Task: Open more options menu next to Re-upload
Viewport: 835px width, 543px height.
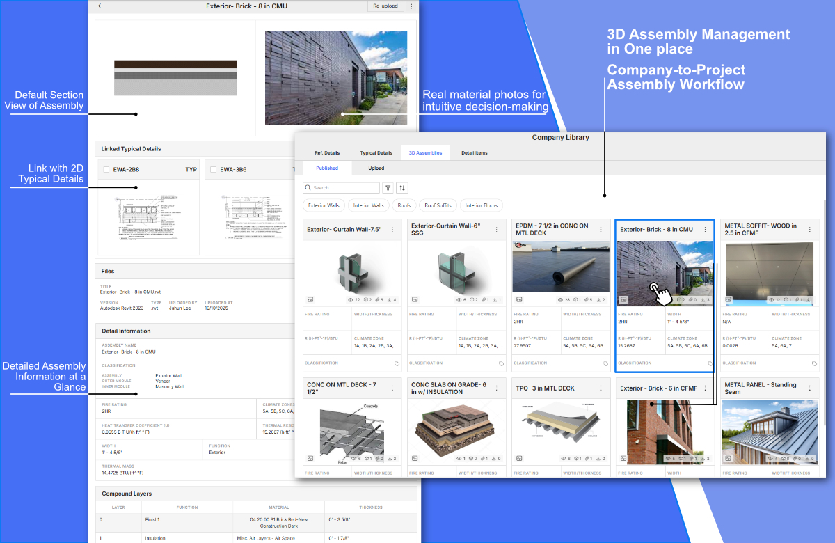Action: click(411, 6)
